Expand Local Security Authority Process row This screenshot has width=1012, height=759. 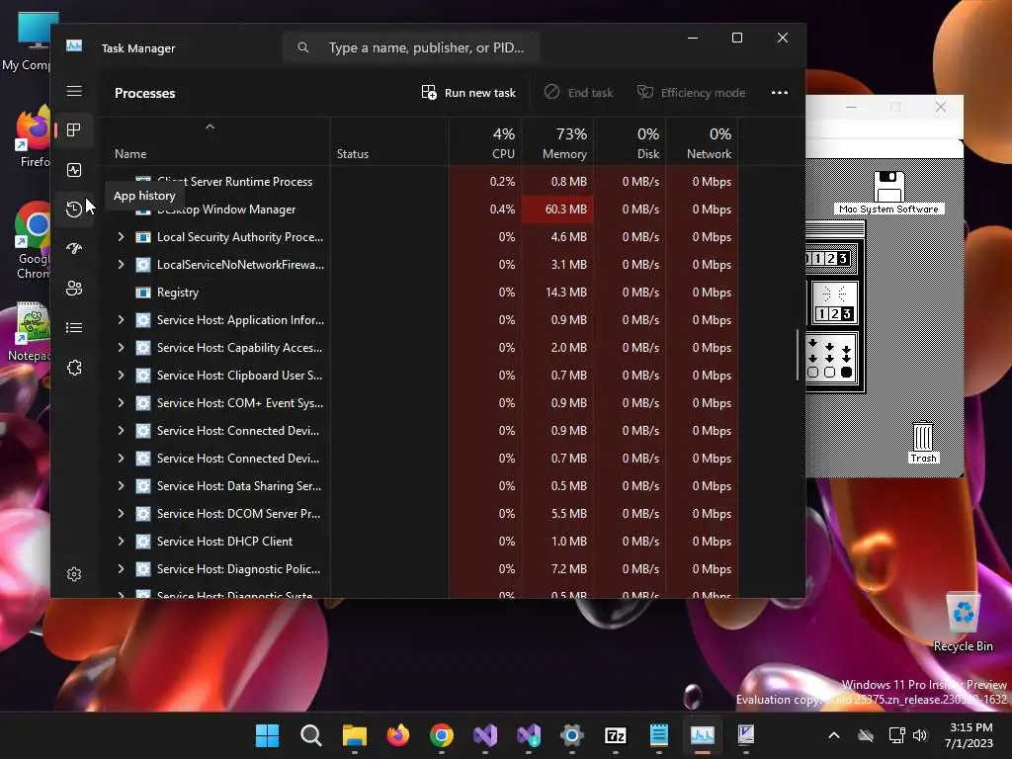tap(121, 237)
